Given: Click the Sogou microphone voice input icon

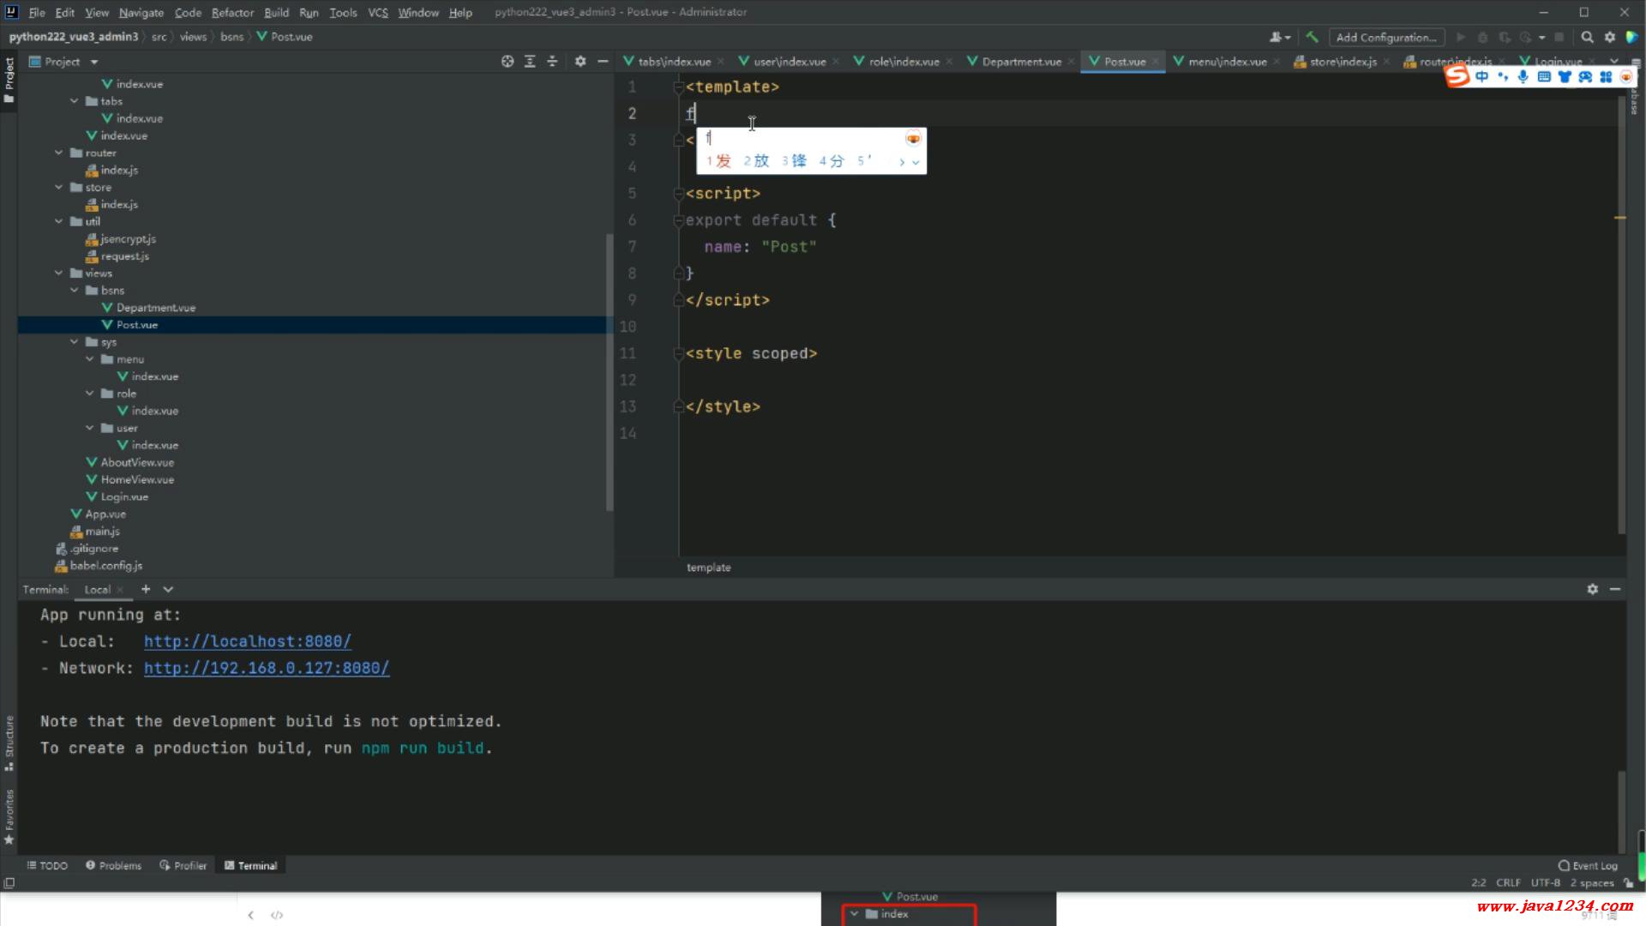Looking at the screenshot, I should [x=1523, y=76].
